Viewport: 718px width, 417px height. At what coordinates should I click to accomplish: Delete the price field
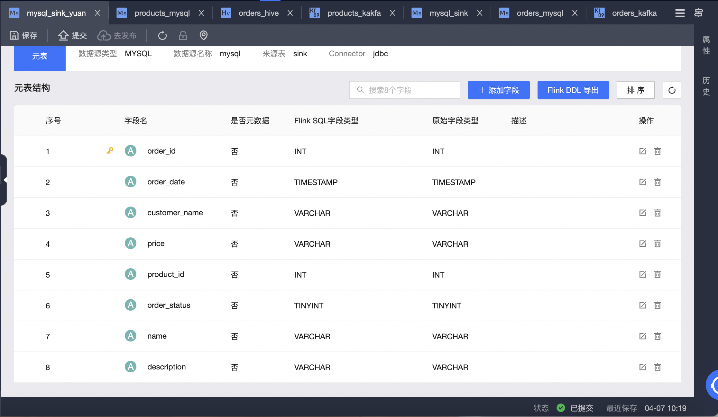point(658,244)
